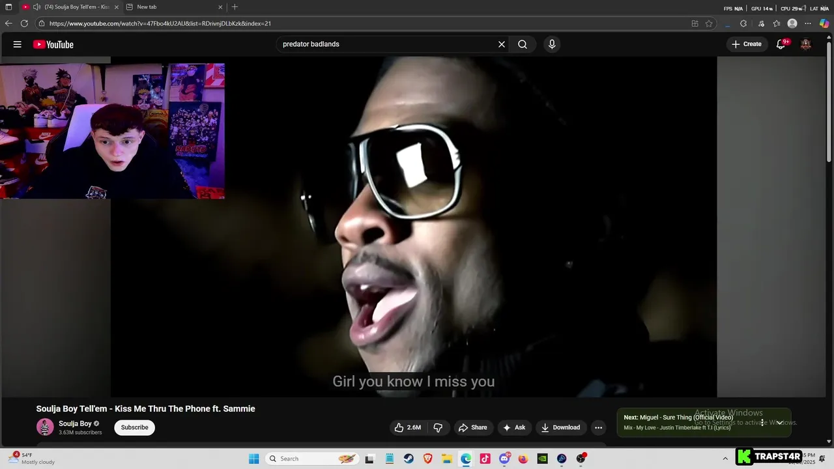834x469 pixels.
Task: Open playlist options three dots
Action: coord(762,423)
